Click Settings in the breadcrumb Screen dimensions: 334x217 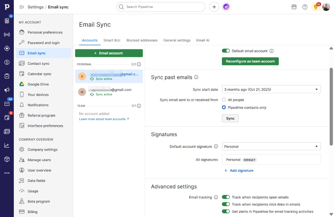point(36,7)
